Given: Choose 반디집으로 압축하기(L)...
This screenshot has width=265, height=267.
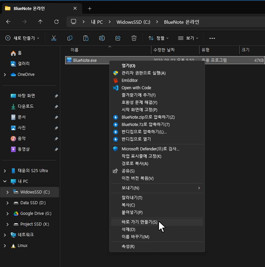Looking at the screenshot, I should click(157, 132).
